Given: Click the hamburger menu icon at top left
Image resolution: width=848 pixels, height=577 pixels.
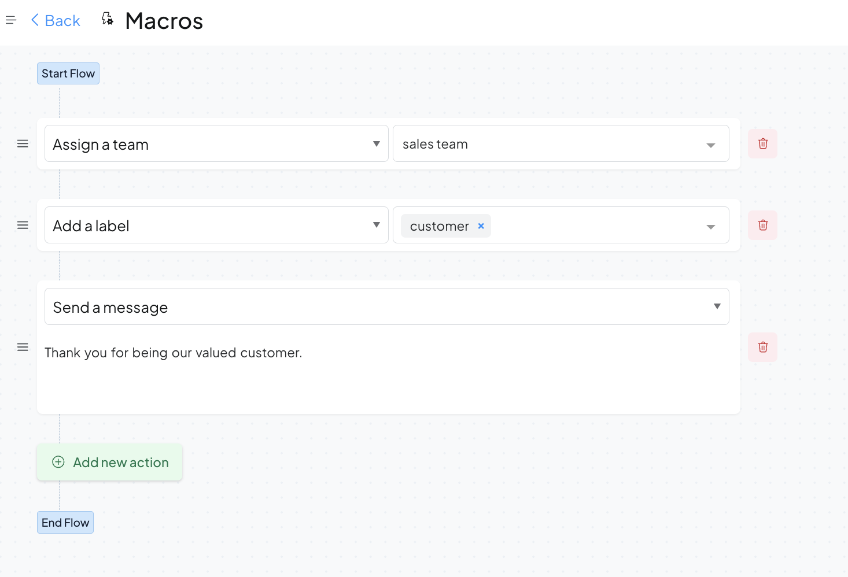Looking at the screenshot, I should pyautogui.click(x=11, y=21).
